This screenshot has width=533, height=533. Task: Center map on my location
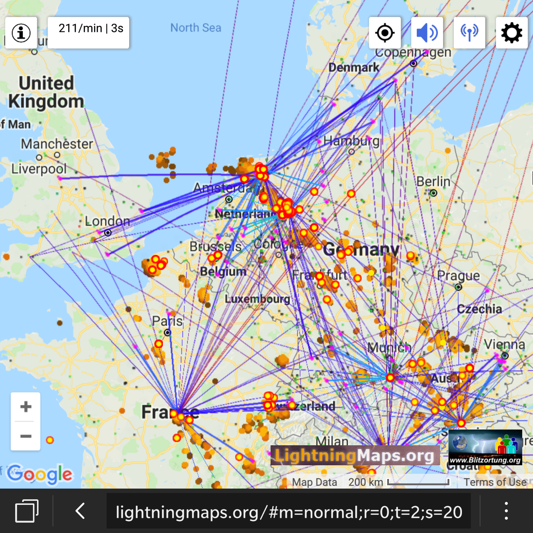click(x=385, y=33)
